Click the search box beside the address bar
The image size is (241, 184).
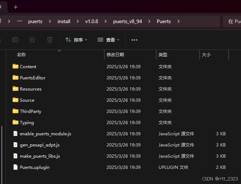click(232, 21)
